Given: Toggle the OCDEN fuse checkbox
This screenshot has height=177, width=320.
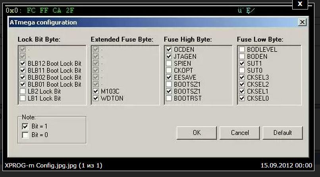Looking at the screenshot, I should coord(169,49).
